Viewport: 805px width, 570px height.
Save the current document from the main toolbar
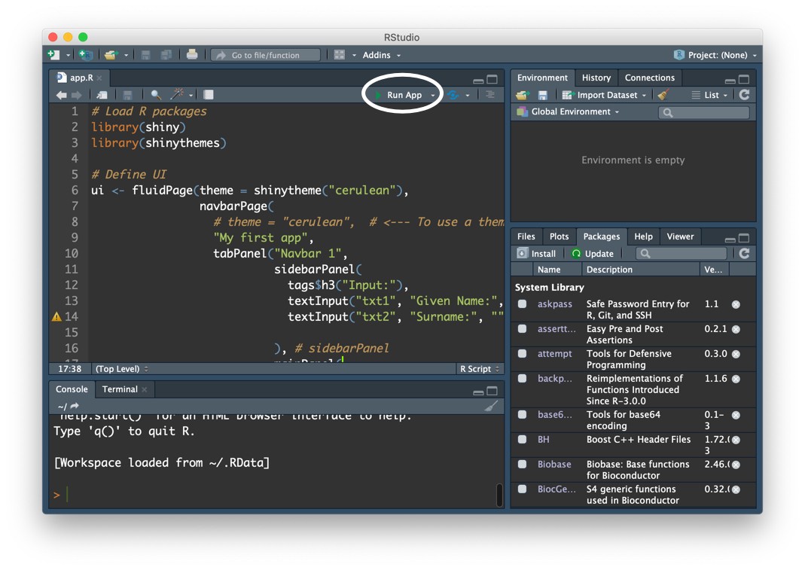coord(146,54)
